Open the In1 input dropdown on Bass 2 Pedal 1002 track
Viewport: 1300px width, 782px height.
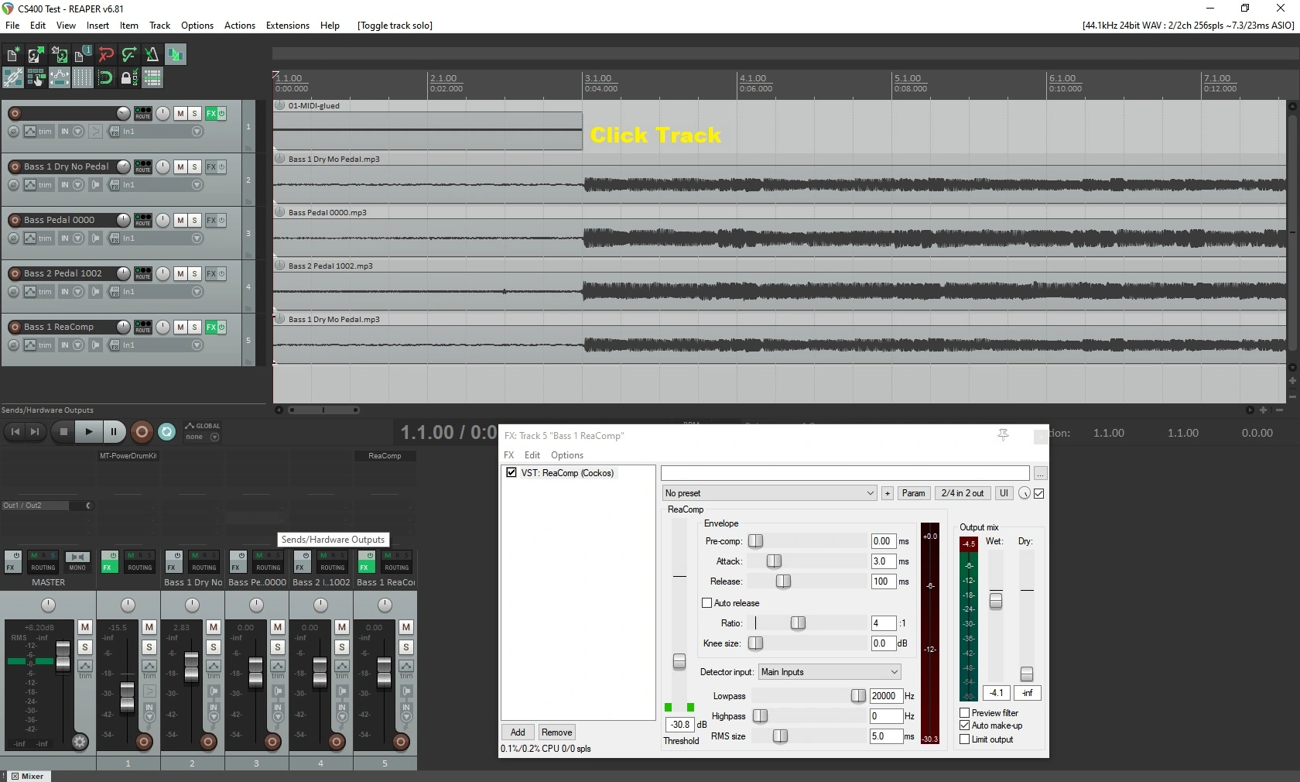point(197,292)
